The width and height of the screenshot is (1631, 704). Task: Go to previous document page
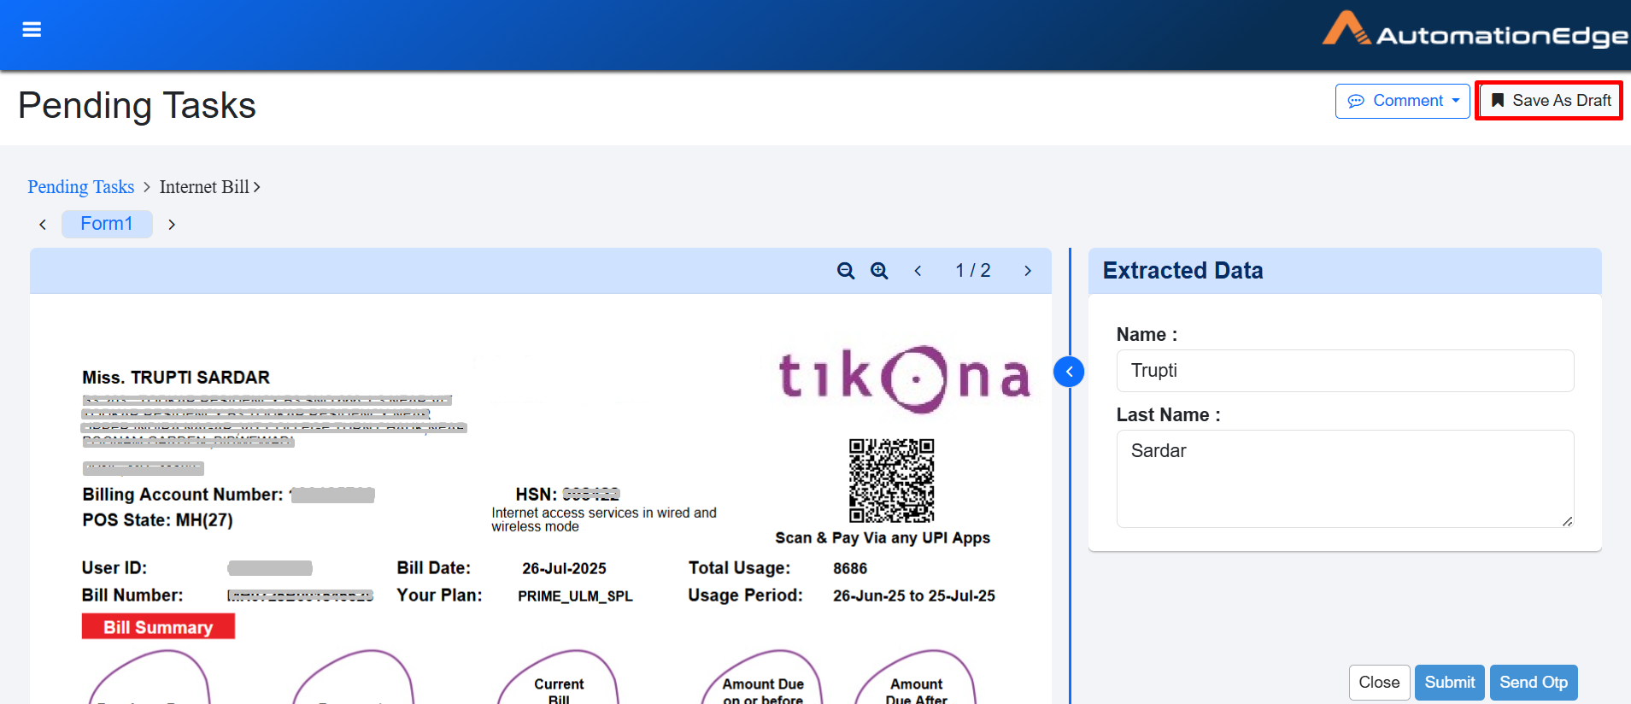click(918, 271)
